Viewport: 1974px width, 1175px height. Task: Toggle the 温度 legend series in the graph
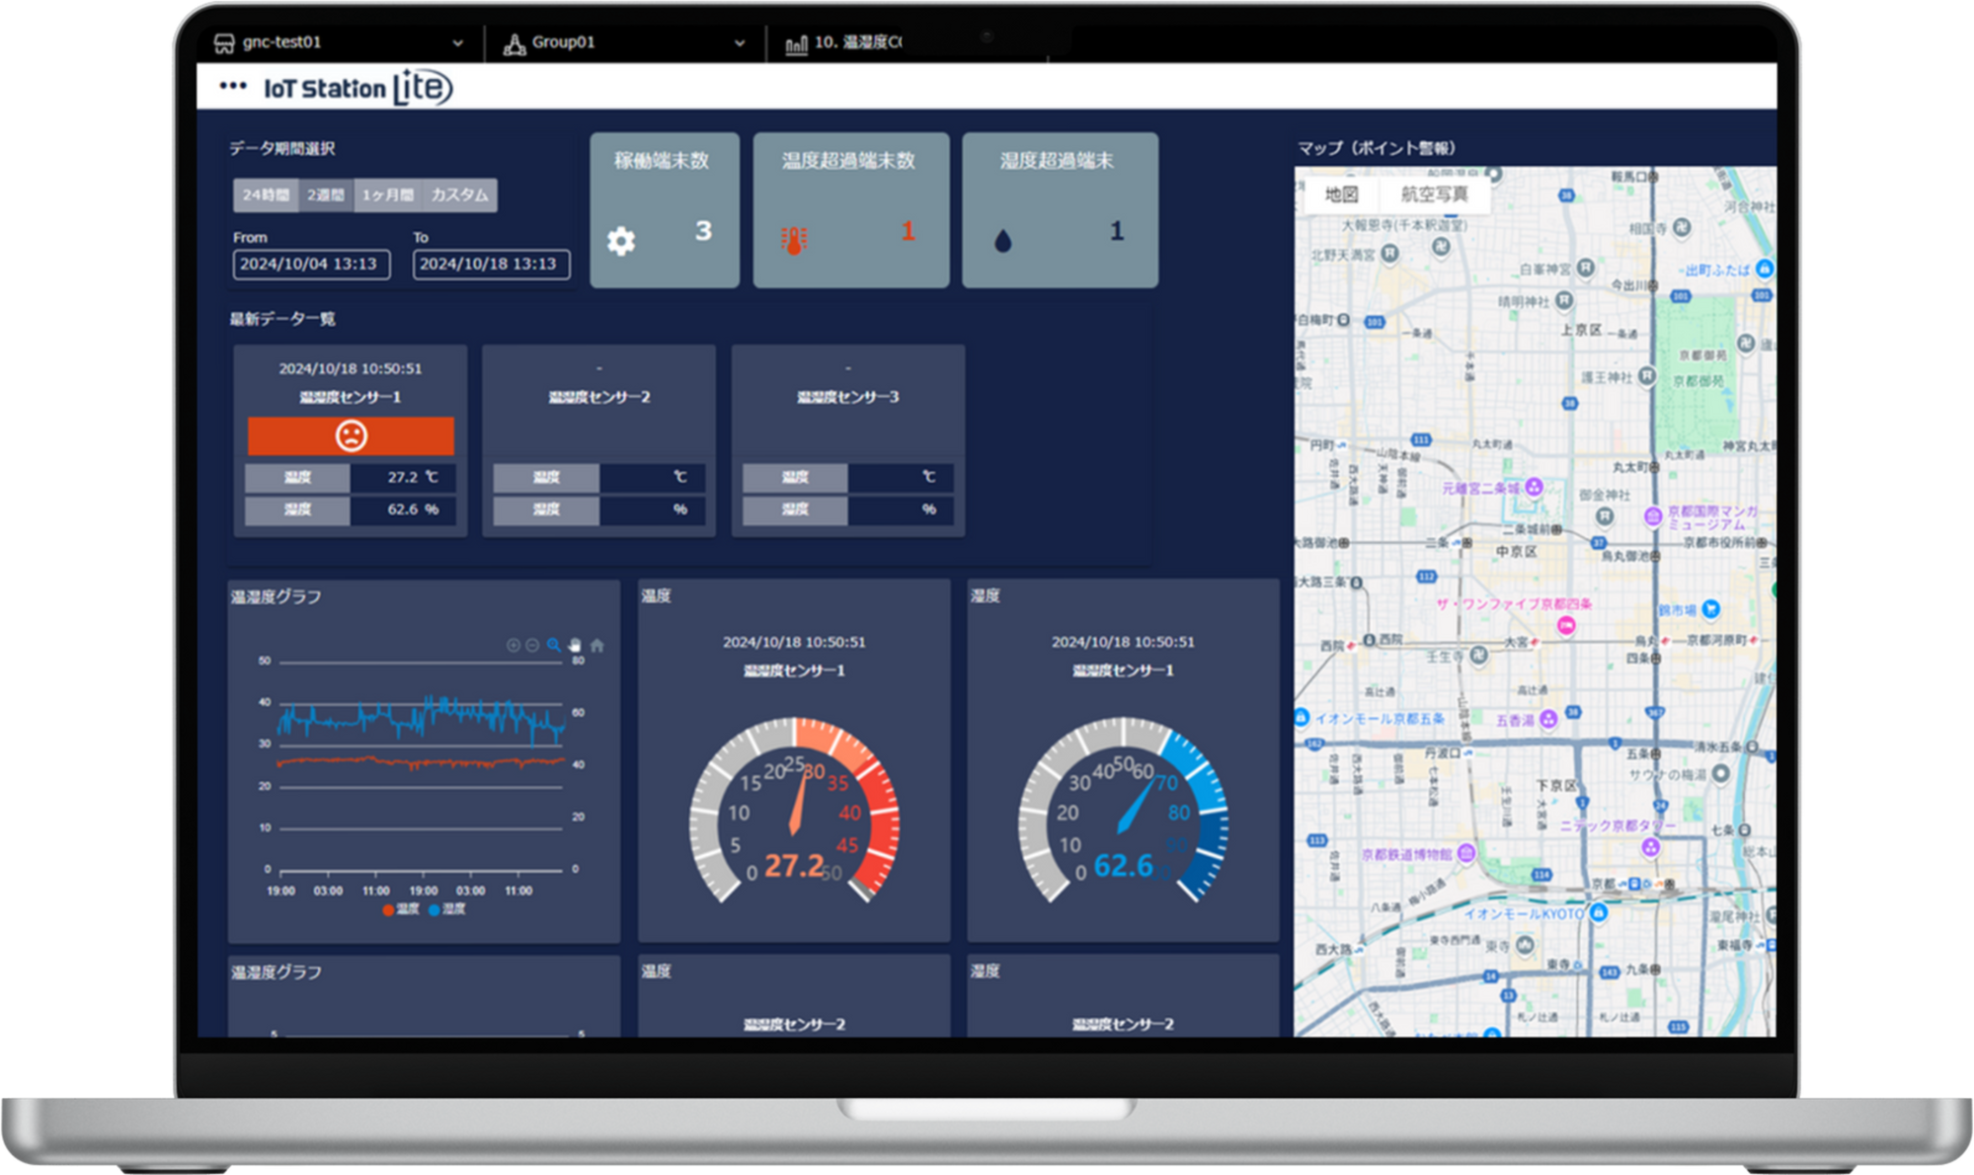coord(401,909)
